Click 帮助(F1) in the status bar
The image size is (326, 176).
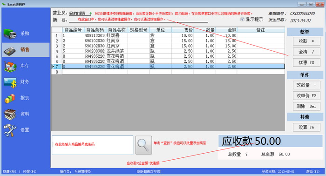[312, 172]
